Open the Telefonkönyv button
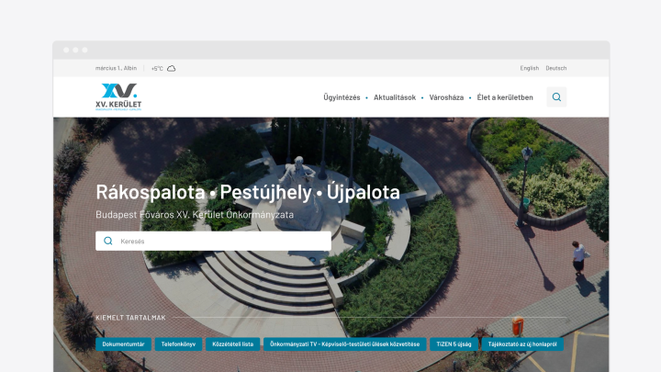Viewport: 661px width, 372px height. (x=178, y=344)
